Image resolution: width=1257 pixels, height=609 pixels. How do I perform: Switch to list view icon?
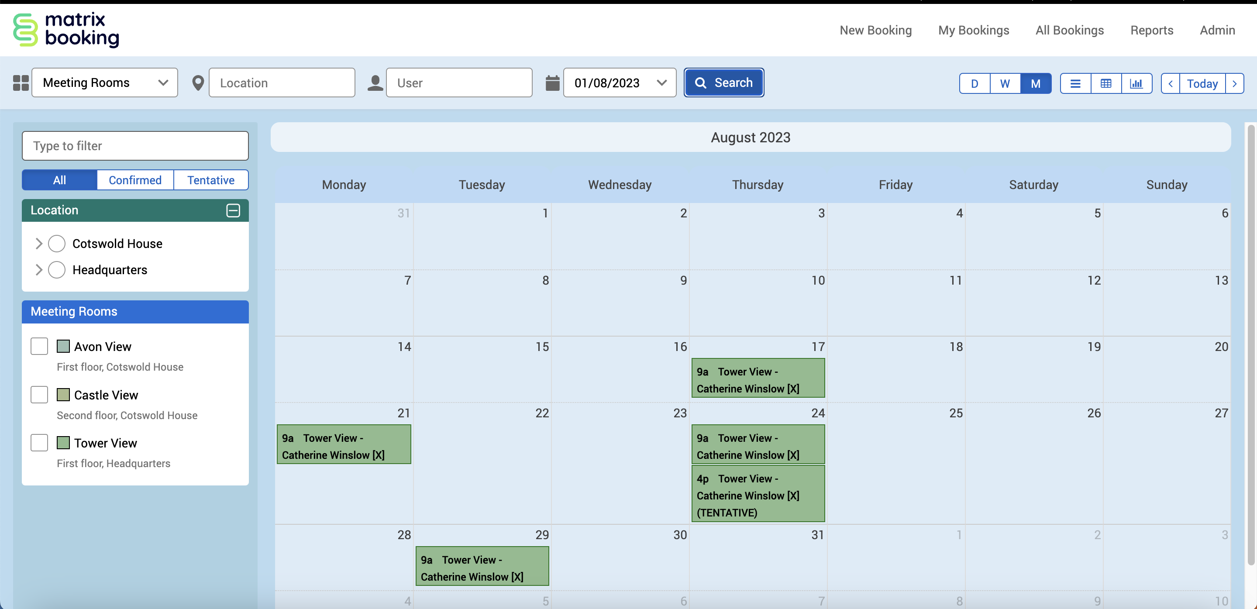(x=1075, y=83)
